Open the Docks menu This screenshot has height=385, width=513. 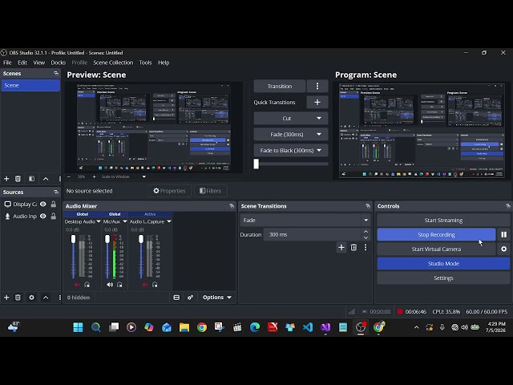(59, 63)
